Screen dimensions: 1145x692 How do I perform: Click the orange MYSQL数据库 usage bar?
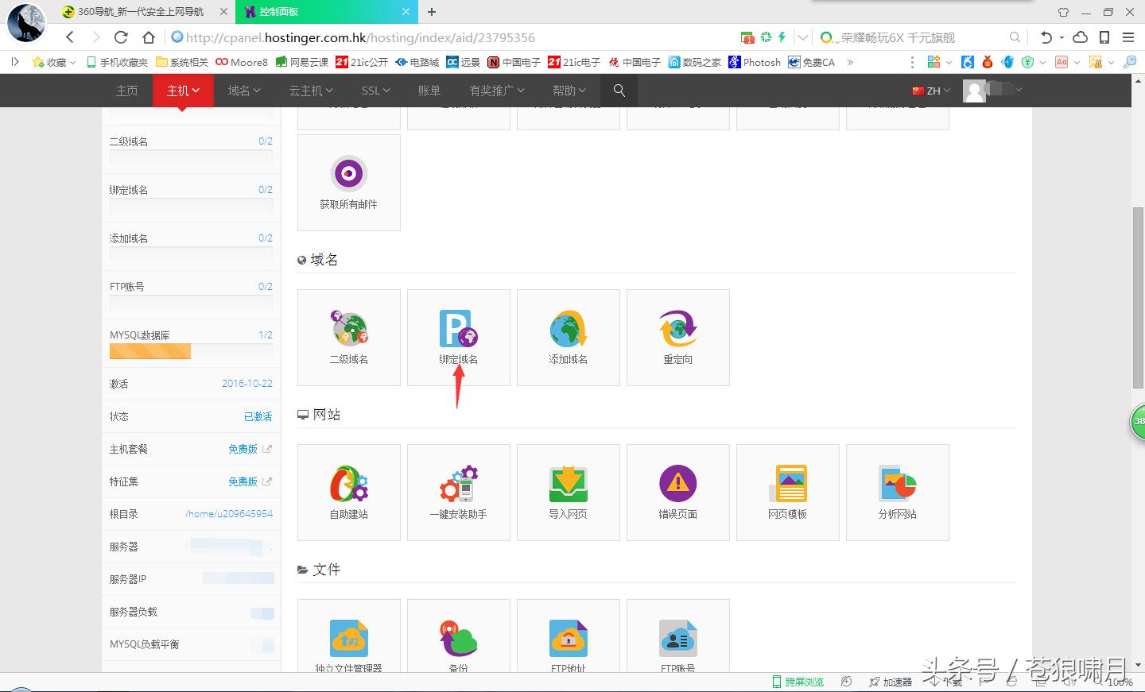click(x=150, y=351)
